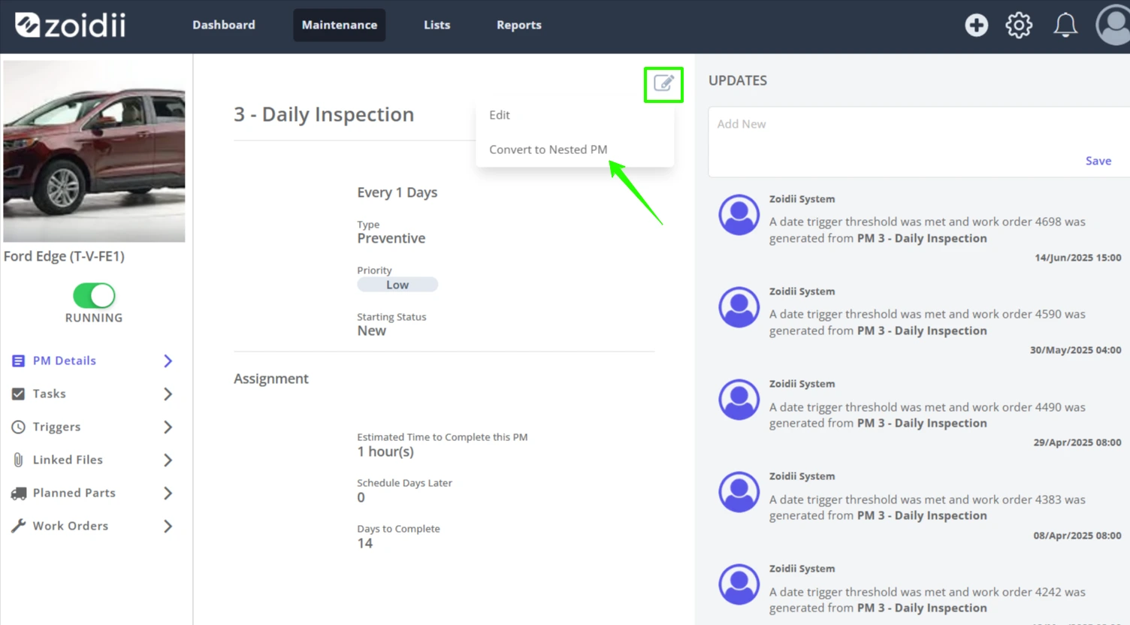Click the '30/May/2025 04:00' timestamp
The height and width of the screenshot is (625, 1130).
(x=1075, y=350)
